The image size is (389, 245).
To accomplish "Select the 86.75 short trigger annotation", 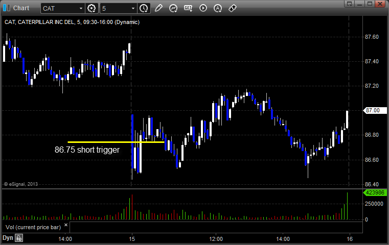I will coord(87,150).
